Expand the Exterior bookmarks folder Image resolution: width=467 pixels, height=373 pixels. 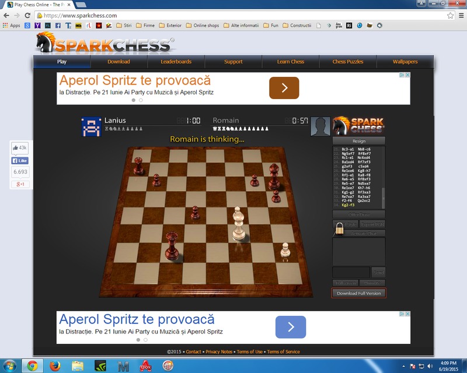click(x=170, y=26)
